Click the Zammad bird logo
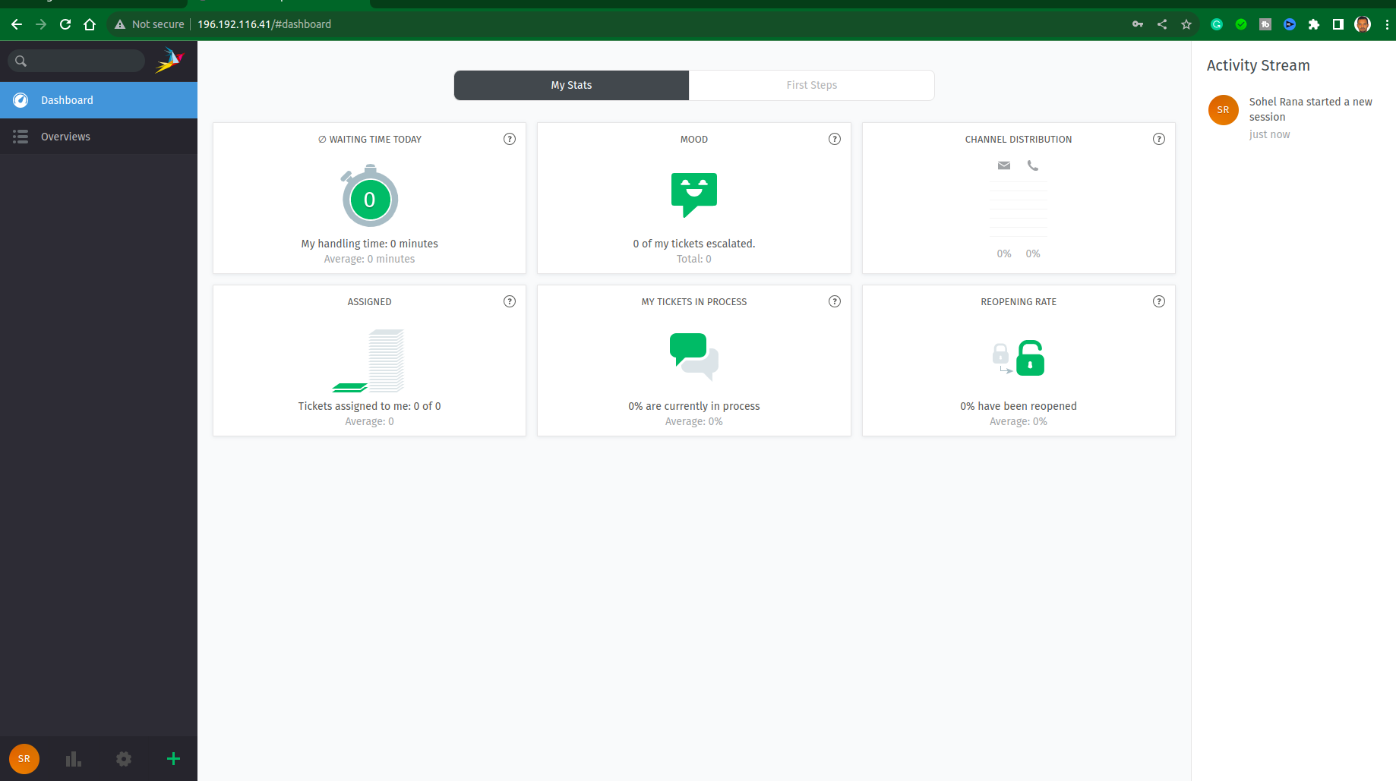This screenshot has height=781, width=1396. point(170,61)
